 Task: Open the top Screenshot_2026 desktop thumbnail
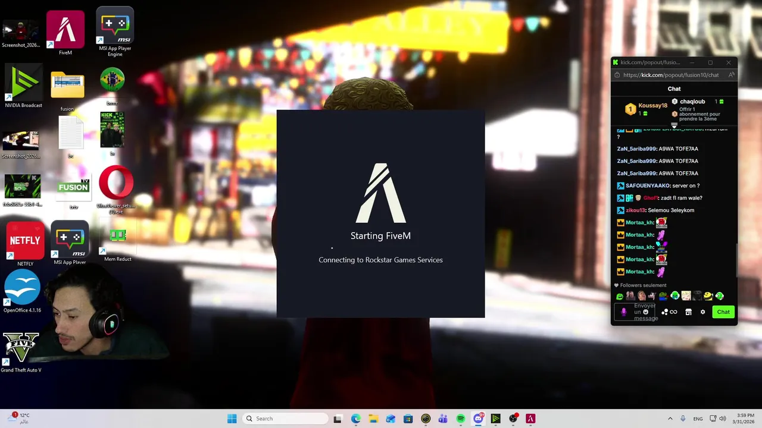[x=21, y=33]
